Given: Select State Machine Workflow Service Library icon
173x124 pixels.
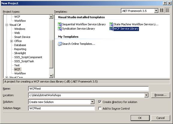Looking at the screenshot, I should pyautogui.click(x=111, y=24).
